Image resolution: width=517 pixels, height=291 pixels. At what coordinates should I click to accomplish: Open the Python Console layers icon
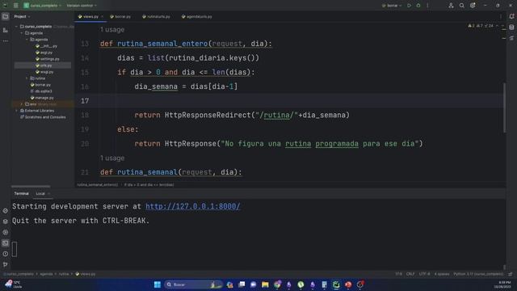[6, 221]
